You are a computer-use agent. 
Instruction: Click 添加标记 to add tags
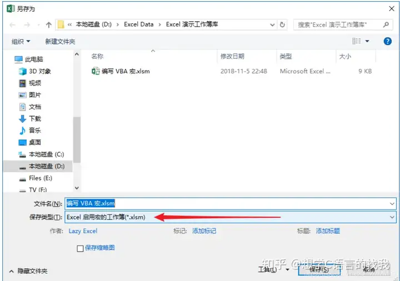point(204,231)
